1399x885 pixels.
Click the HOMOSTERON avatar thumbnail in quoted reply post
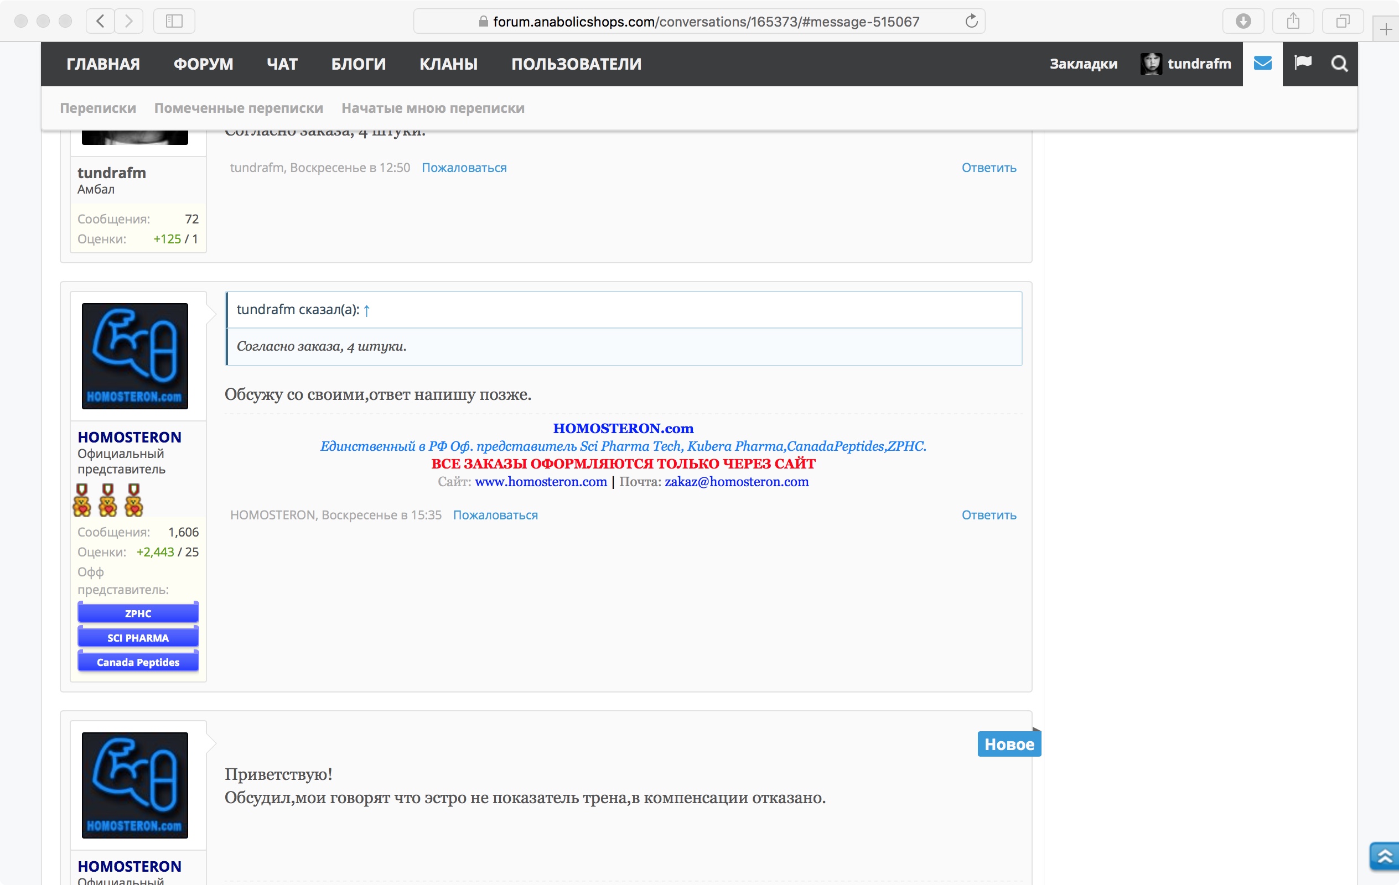point(135,356)
